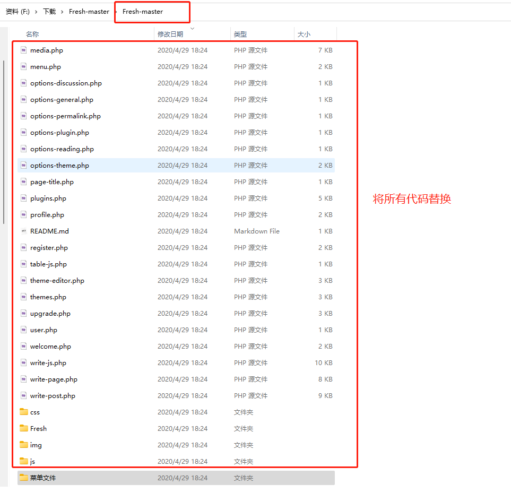Select folder name 菜单文件

[43, 478]
